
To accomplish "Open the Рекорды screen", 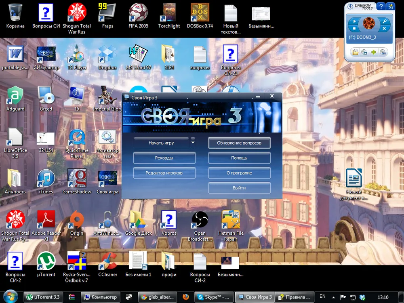I will click(x=164, y=158).
